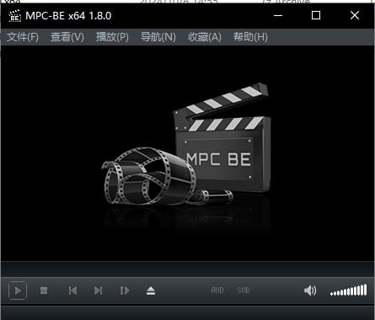This screenshot has width=375, height=320.
Task: Click the eject open-file icon
Action: tap(151, 291)
